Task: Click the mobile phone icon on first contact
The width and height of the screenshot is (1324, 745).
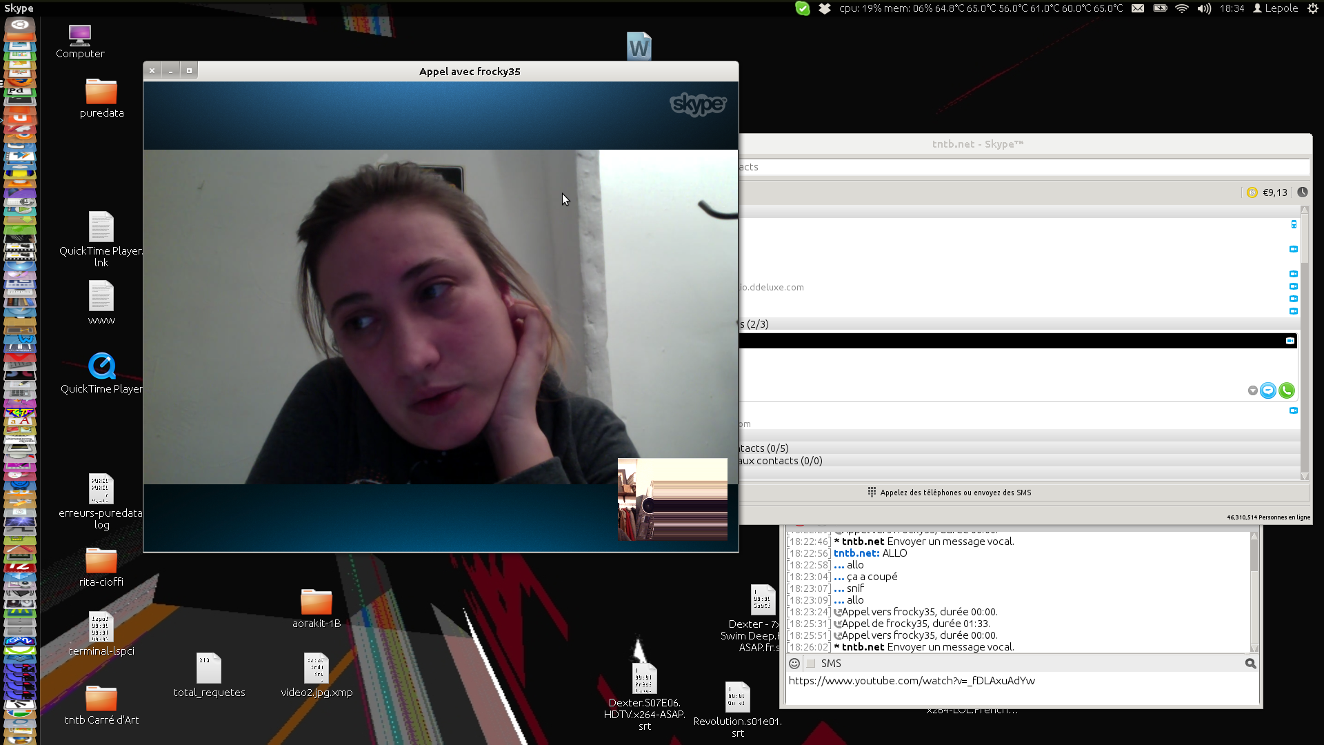Action: click(x=1294, y=224)
